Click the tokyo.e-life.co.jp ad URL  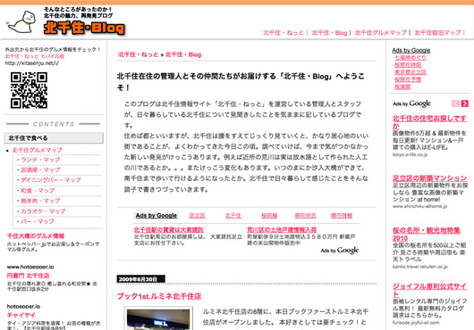tap(410, 154)
